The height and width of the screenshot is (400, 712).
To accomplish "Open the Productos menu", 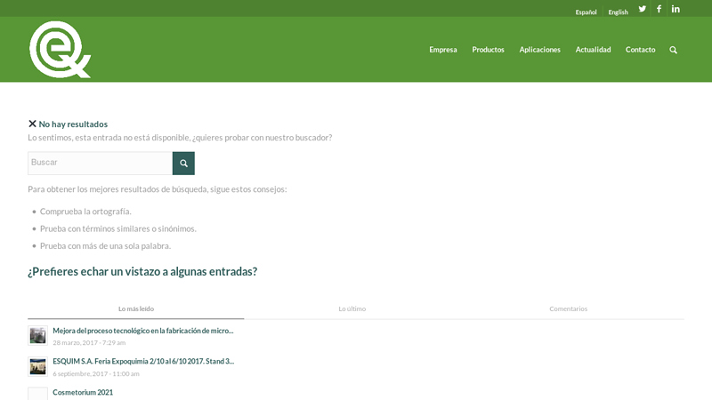I will pos(488,50).
